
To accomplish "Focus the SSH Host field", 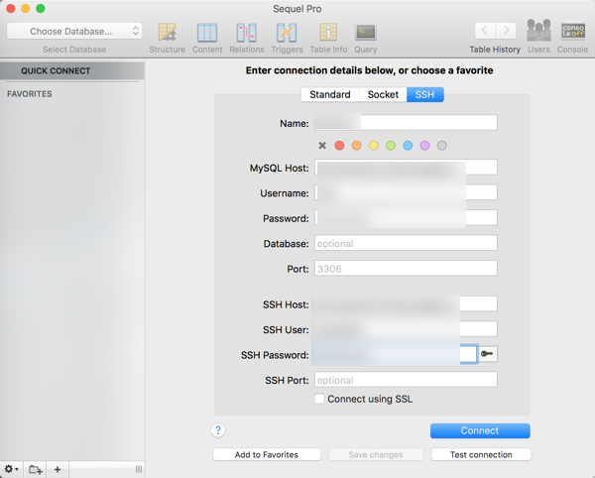I will (x=406, y=303).
